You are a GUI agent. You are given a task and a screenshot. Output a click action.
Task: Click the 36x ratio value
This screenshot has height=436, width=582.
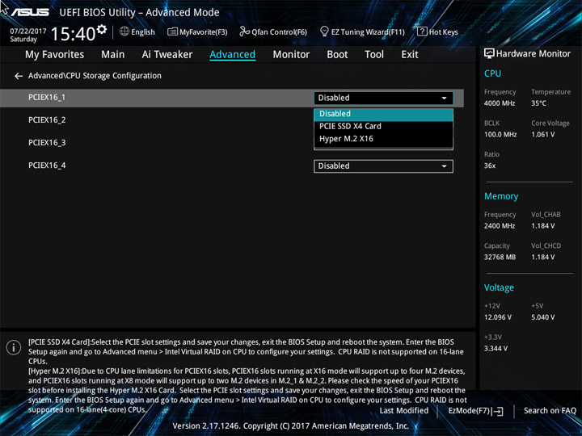click(x=490, y=166)
